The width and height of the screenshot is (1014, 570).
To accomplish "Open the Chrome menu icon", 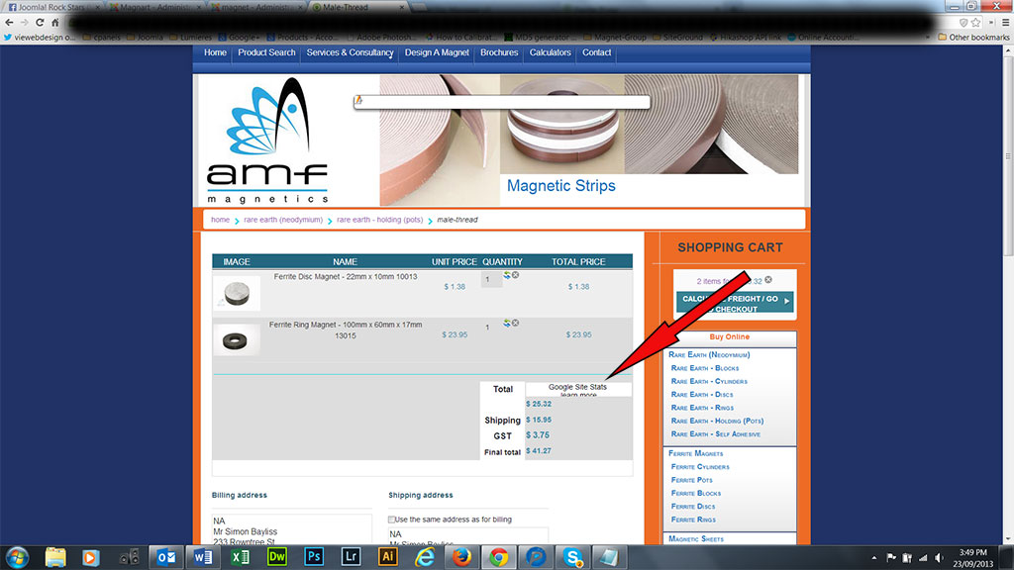I will pyautogui.click(x=1006, y=23).
